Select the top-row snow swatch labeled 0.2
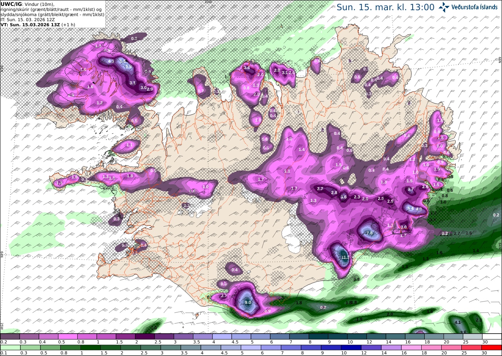 [x=10, y=336]
